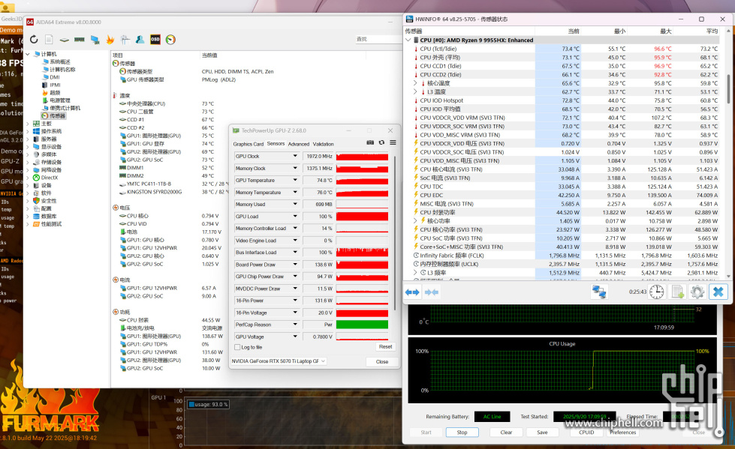Collapse the 计算机 tree node
This screenshot has height=449, width=735.
pyautogui.click(x=28, y=54)
